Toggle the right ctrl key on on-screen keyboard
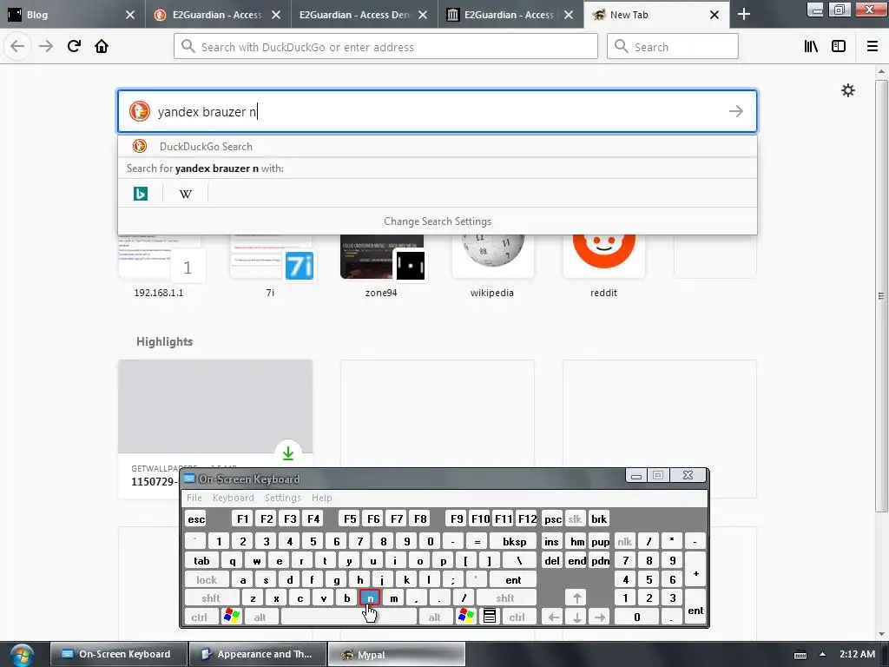 pyautogui.click(x=517, y=617)
